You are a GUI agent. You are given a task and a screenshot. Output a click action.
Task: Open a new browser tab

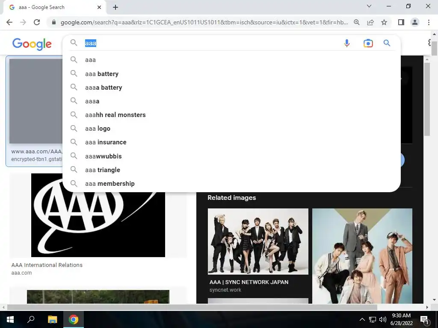pos(115,7)
